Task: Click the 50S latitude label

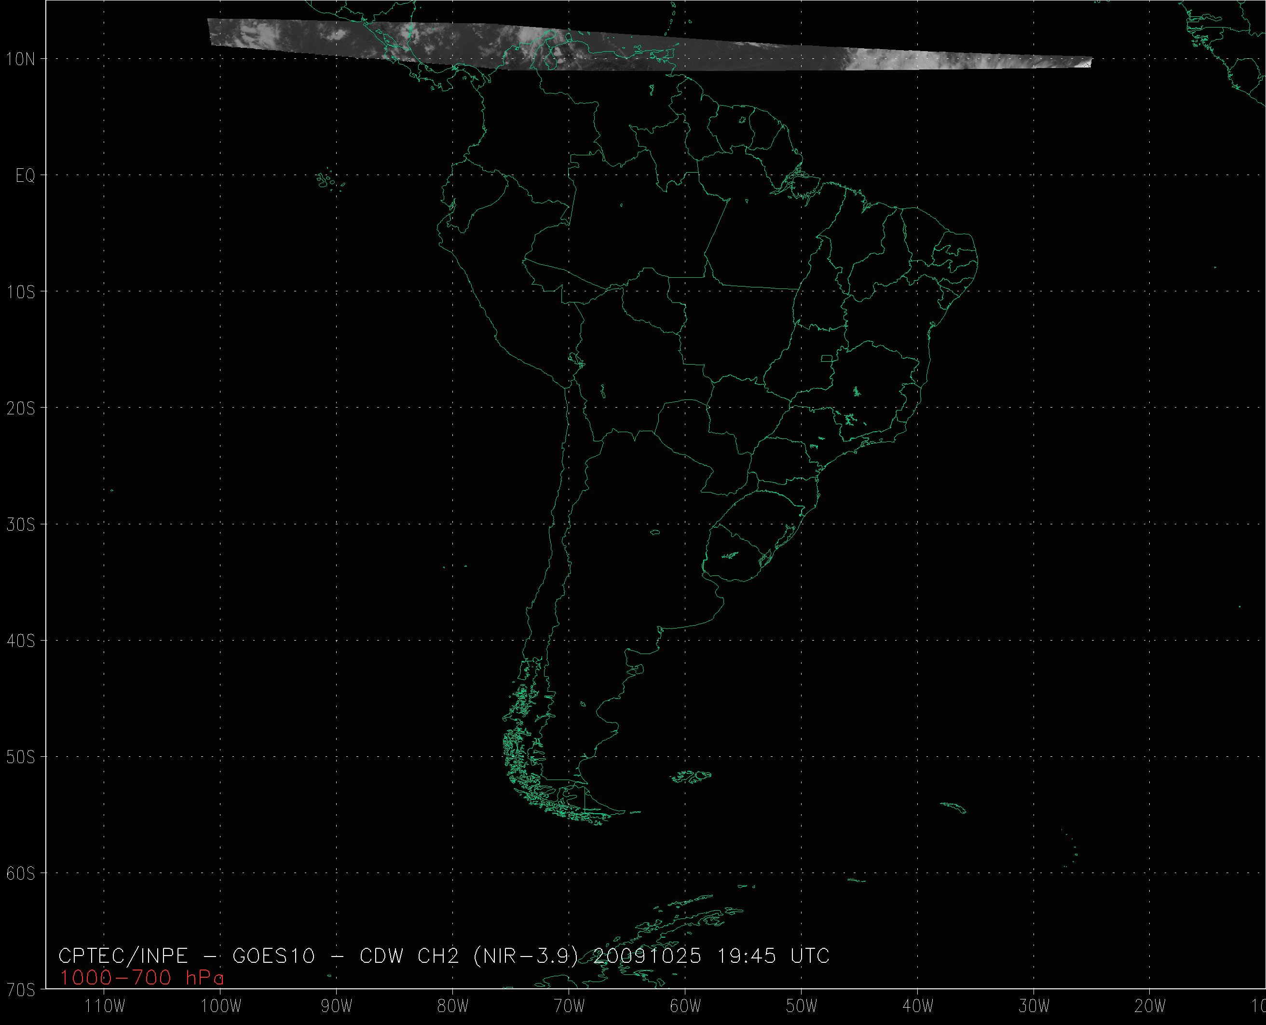Action: (x=21, y=757)
